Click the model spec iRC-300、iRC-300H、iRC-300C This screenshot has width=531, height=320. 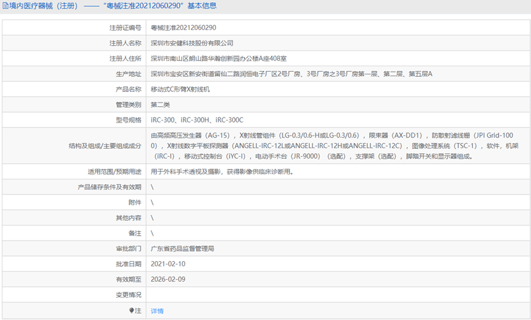[x=197, y=120]
